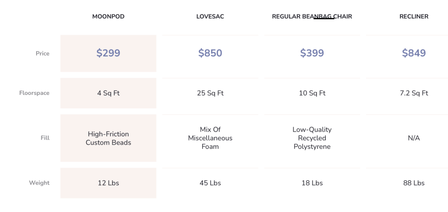Click the 12 Lbs weight cell
This screenshot has width=448, height=212.
tap(108, 183)
